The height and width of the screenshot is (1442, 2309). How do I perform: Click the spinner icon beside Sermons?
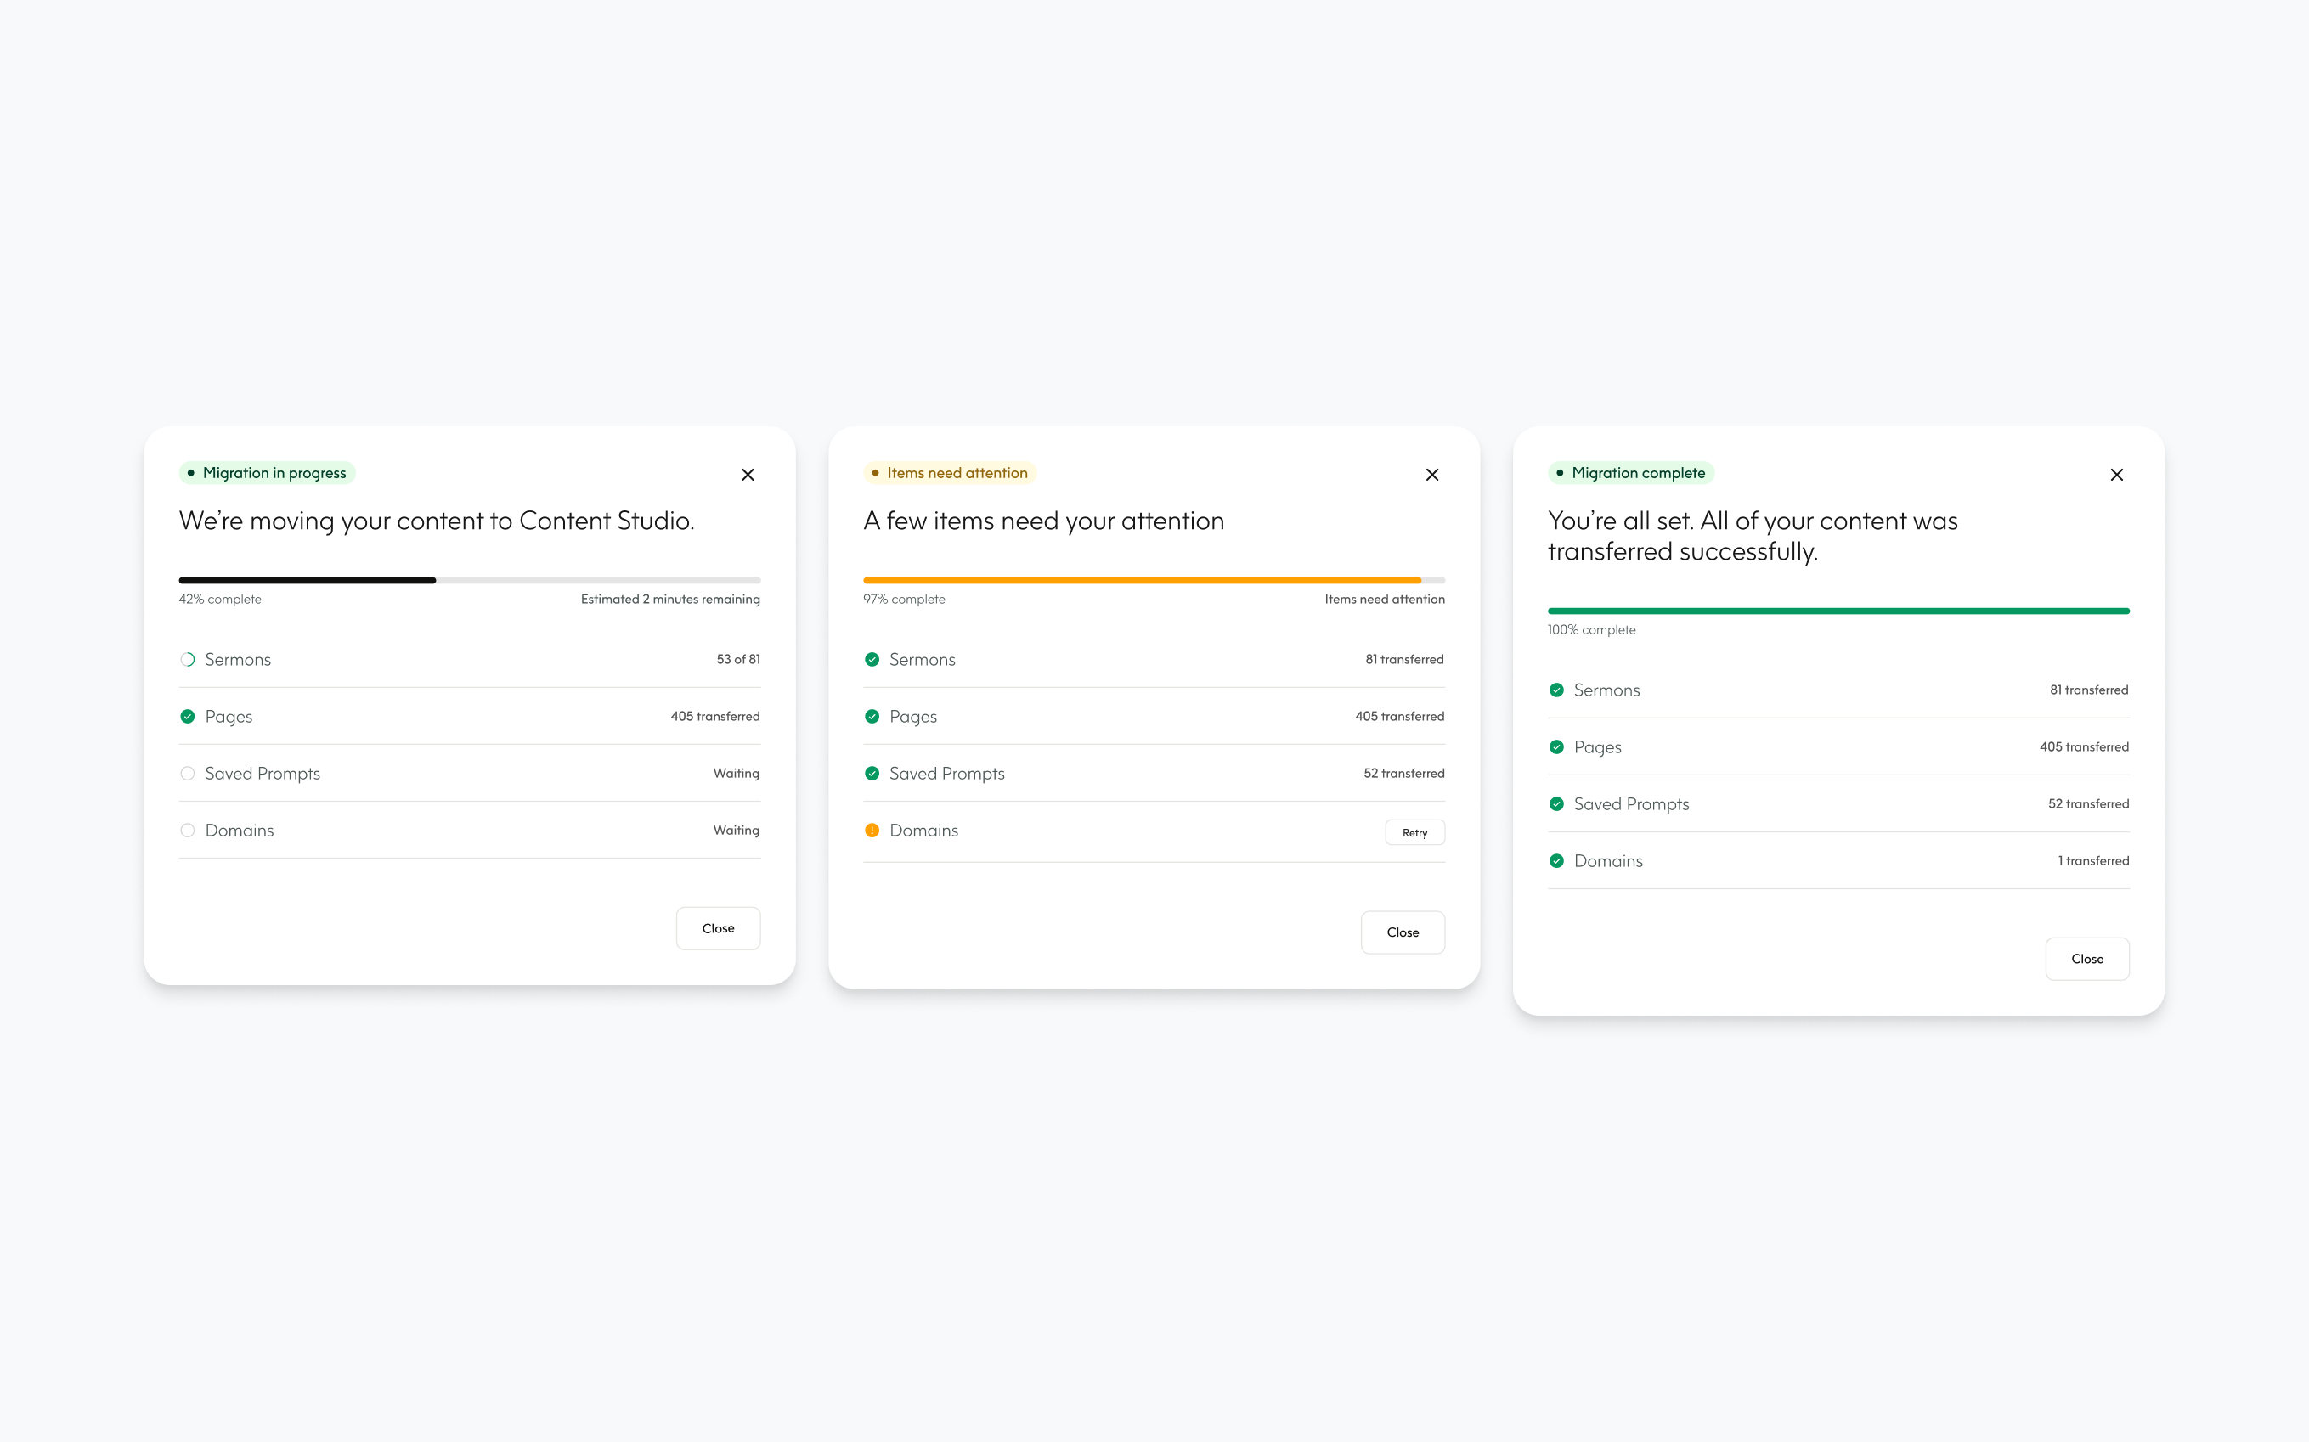pyautogui.click(x=187, y=659)
